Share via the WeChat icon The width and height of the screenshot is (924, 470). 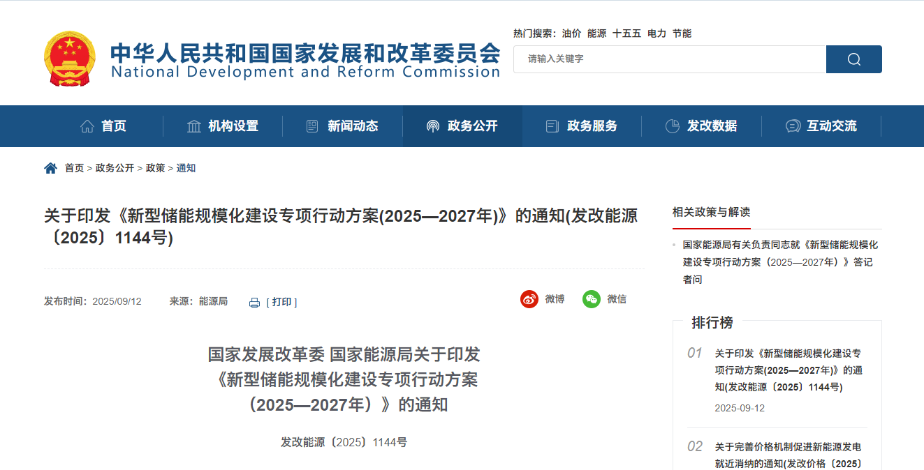592,299
